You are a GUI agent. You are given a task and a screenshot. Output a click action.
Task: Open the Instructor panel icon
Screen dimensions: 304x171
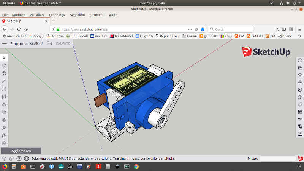(x=300, y=75)
